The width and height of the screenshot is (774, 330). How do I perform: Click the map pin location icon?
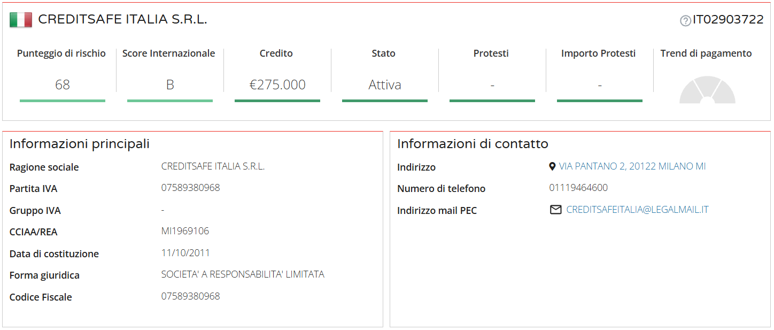click(552, 166)
